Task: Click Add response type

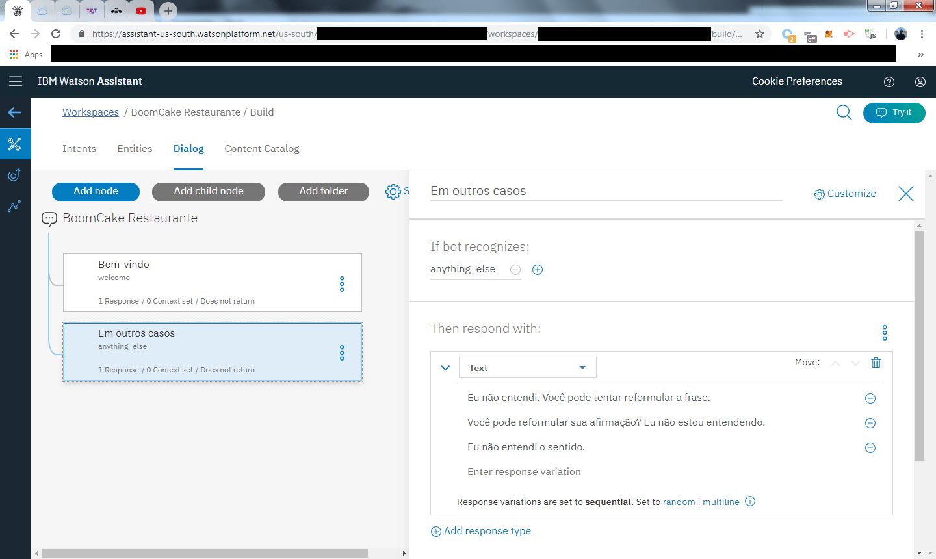Action: (481, 531)
